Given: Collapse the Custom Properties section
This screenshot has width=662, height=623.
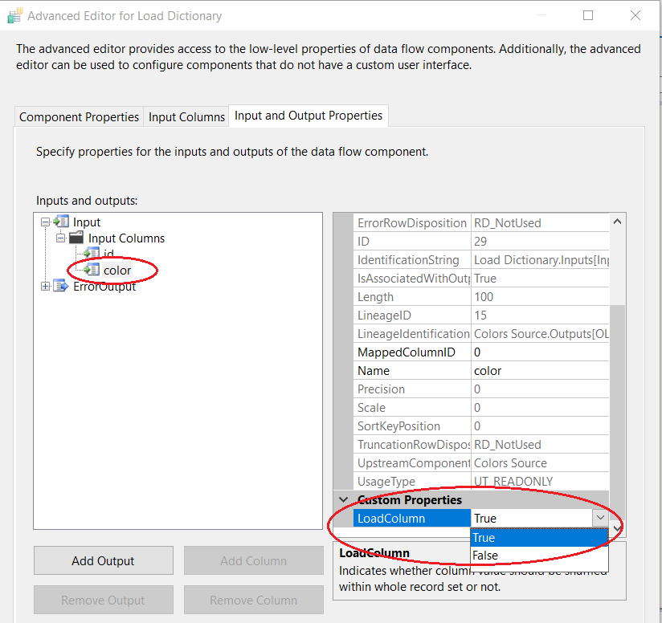Looking at the screenshot, I should pos(344,500).
